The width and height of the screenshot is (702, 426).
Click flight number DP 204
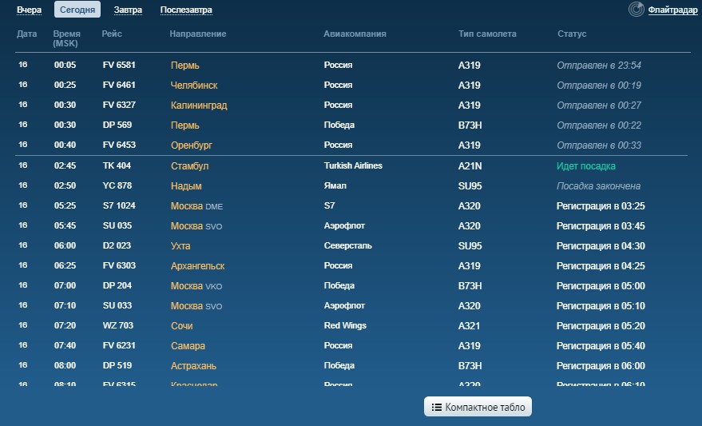click(117, 285)
